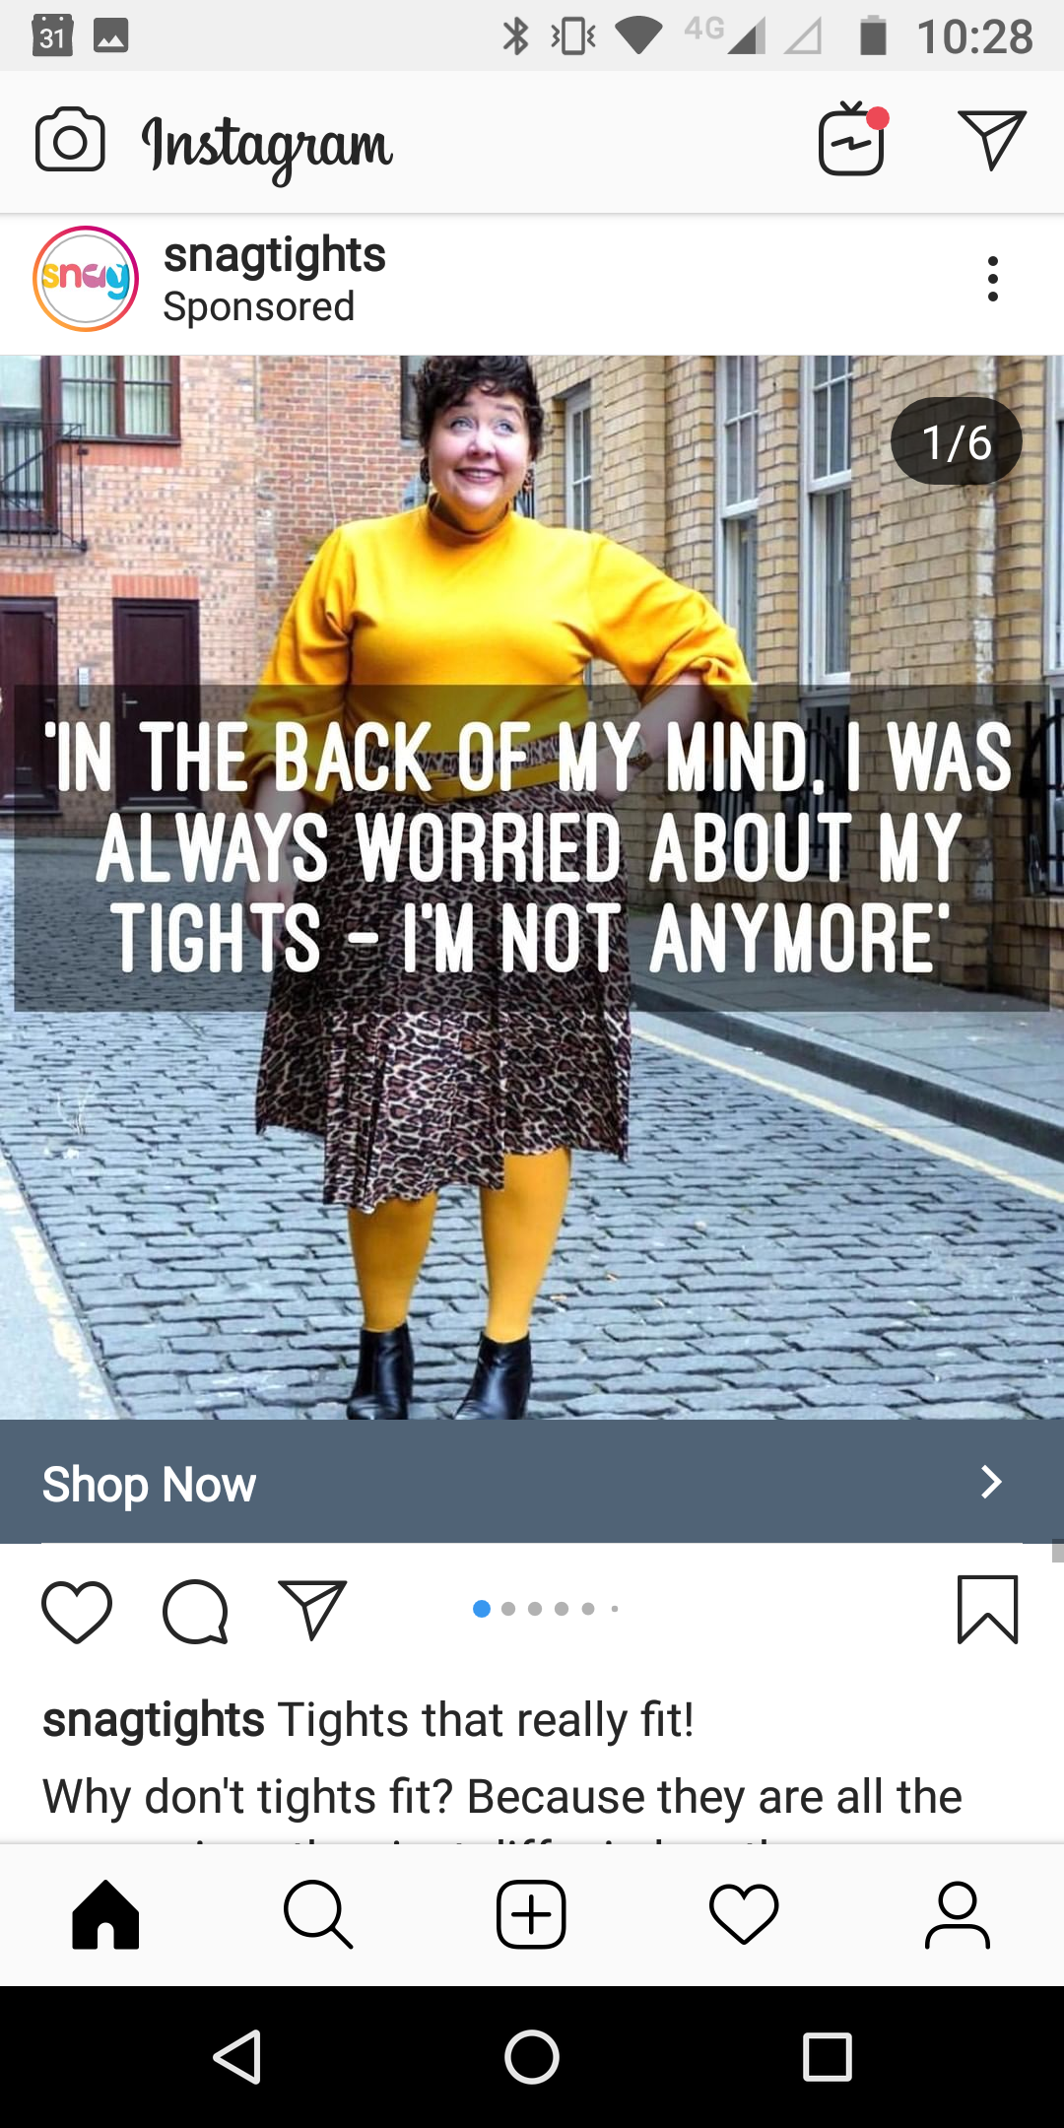
Task: Share the post using send icon below image
Action: point(312,1610)
